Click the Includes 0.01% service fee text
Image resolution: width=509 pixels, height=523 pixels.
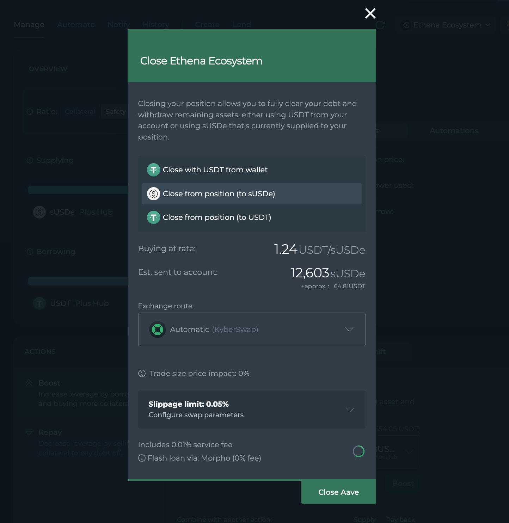click(185, 445)
